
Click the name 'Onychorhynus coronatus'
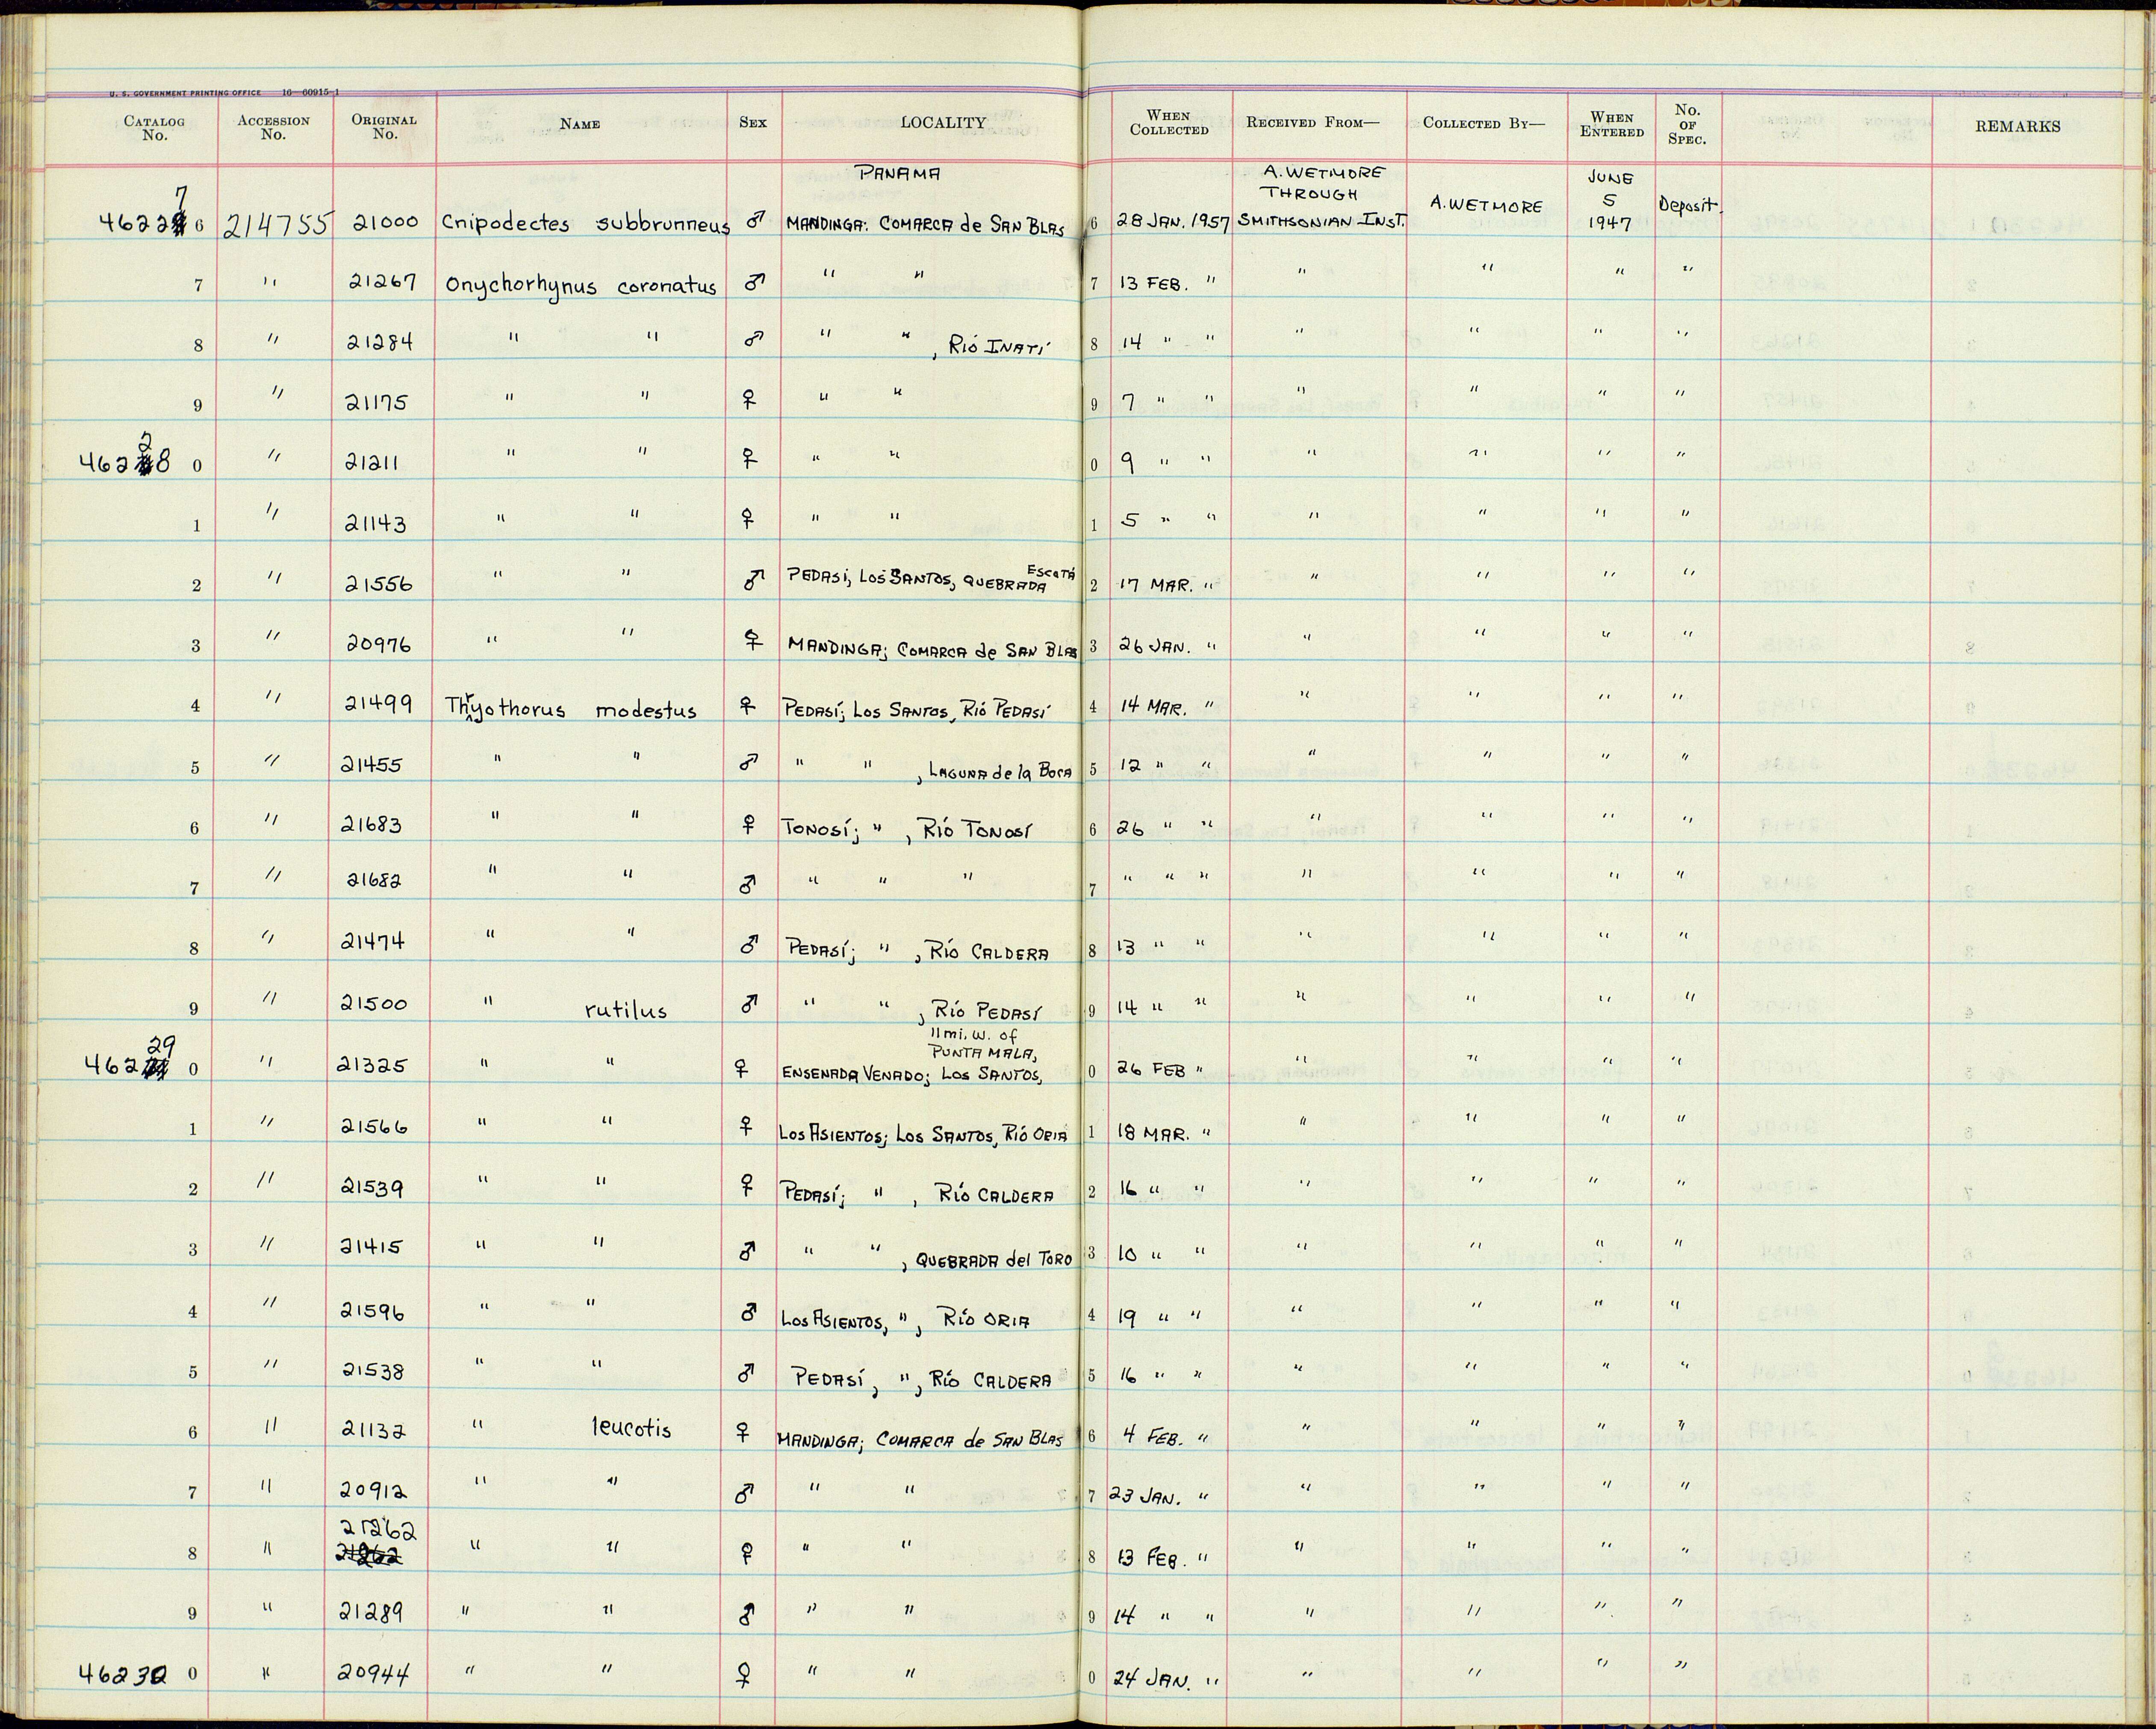coord(581,287)
